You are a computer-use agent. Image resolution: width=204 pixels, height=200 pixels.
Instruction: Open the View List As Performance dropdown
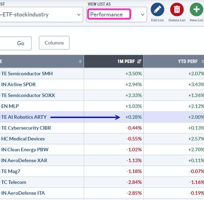click(x=116, y=14)
